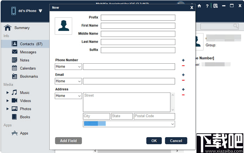This screenshot has width=244, height=153.
Task: Open Photos picture icon
Action: [x=14, y=109]
